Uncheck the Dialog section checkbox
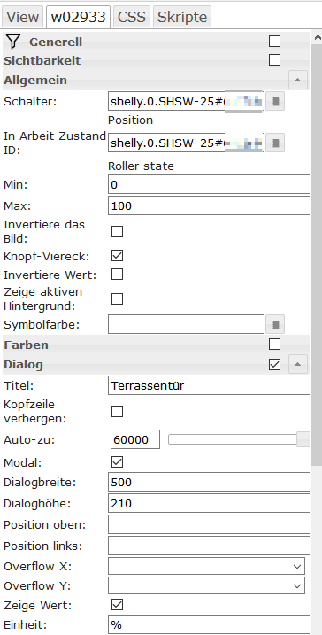 [x=274, y=365]
